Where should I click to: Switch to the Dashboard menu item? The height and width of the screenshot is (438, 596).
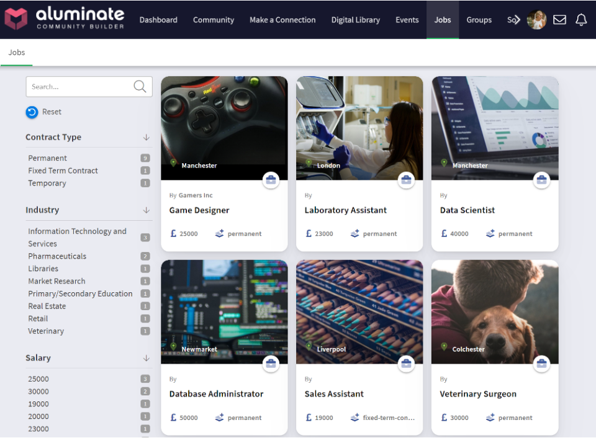(x=158, y=19)
